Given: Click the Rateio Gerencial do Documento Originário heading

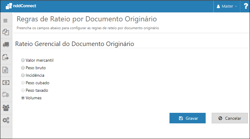Looking at the screenshot, I should coord(74,44).
